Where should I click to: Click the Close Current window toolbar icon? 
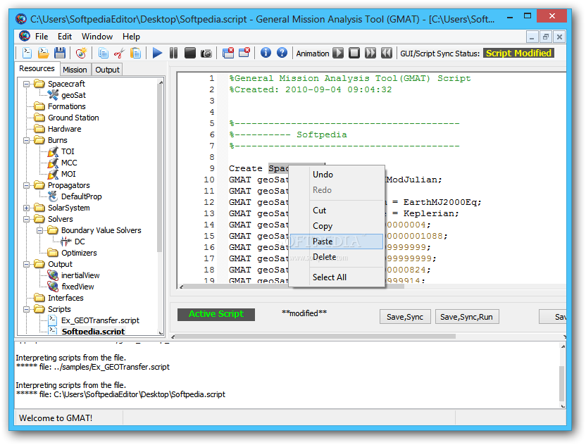pos(244,53)
